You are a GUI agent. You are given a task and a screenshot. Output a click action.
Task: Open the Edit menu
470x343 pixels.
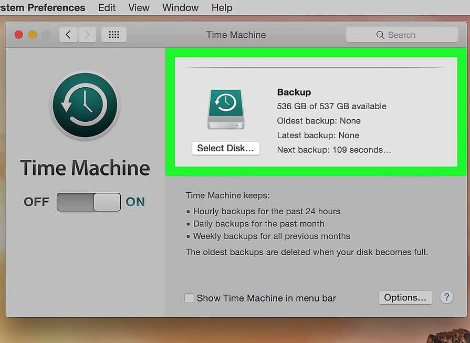[x=107, y=7]
